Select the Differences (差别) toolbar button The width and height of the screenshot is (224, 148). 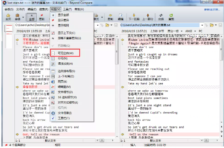[x=42, y=17]
